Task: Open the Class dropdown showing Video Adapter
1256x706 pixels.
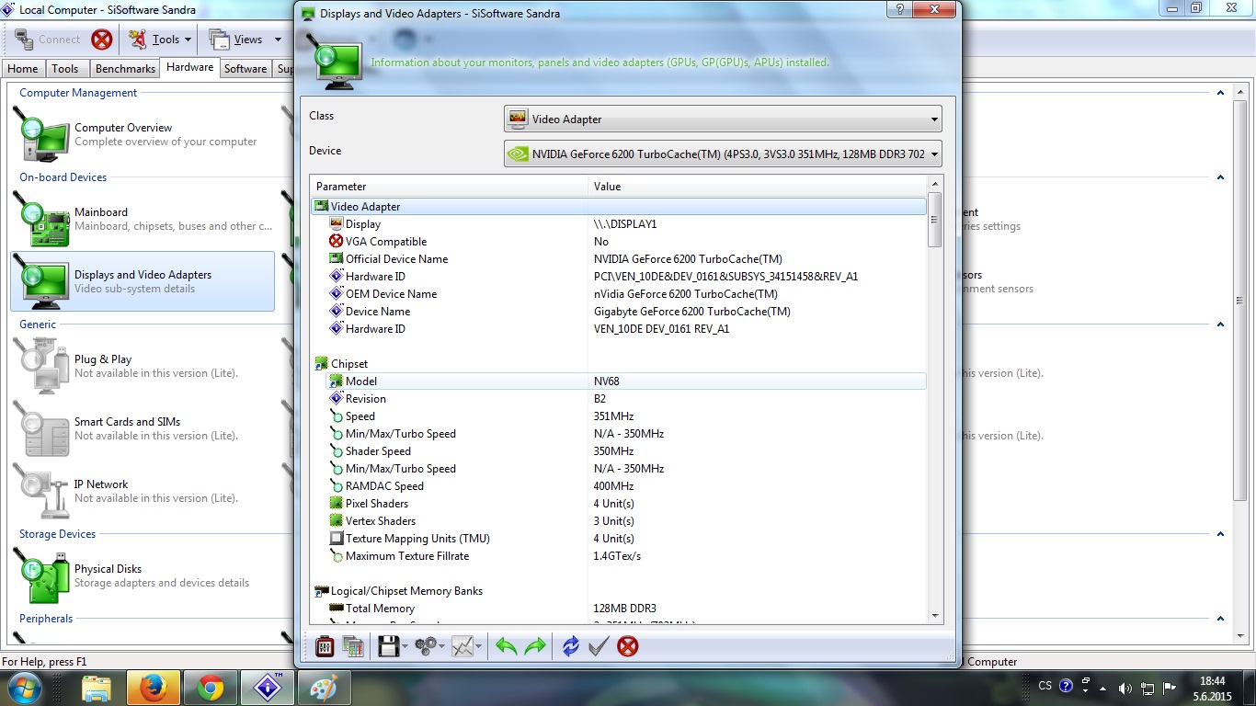Action: tap(723, 120)
